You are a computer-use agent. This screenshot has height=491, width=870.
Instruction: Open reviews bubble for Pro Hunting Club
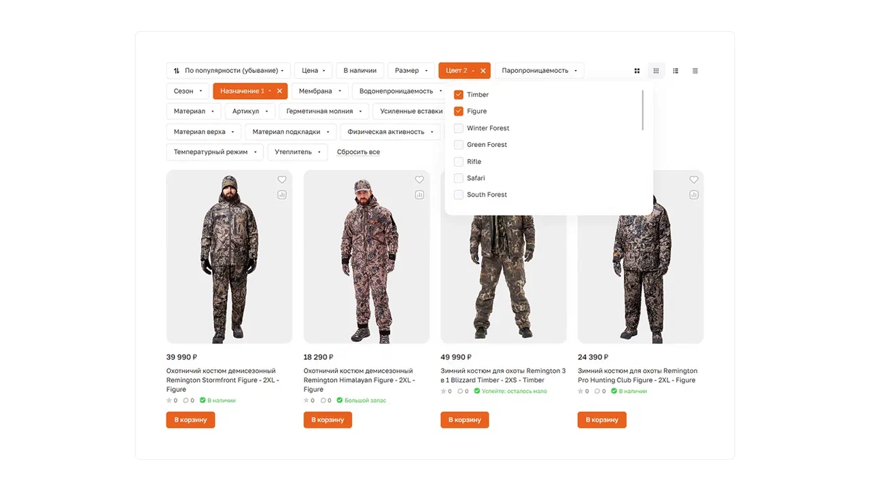pos(600,391)
